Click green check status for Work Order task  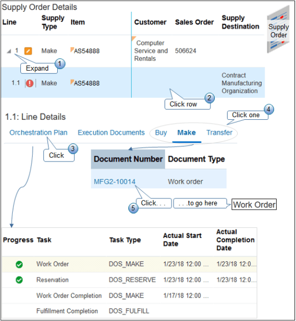pyautogui.click(x=19, y=264)
